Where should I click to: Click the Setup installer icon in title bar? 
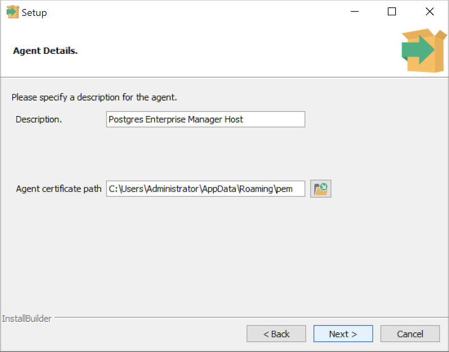tap(12, 12)
